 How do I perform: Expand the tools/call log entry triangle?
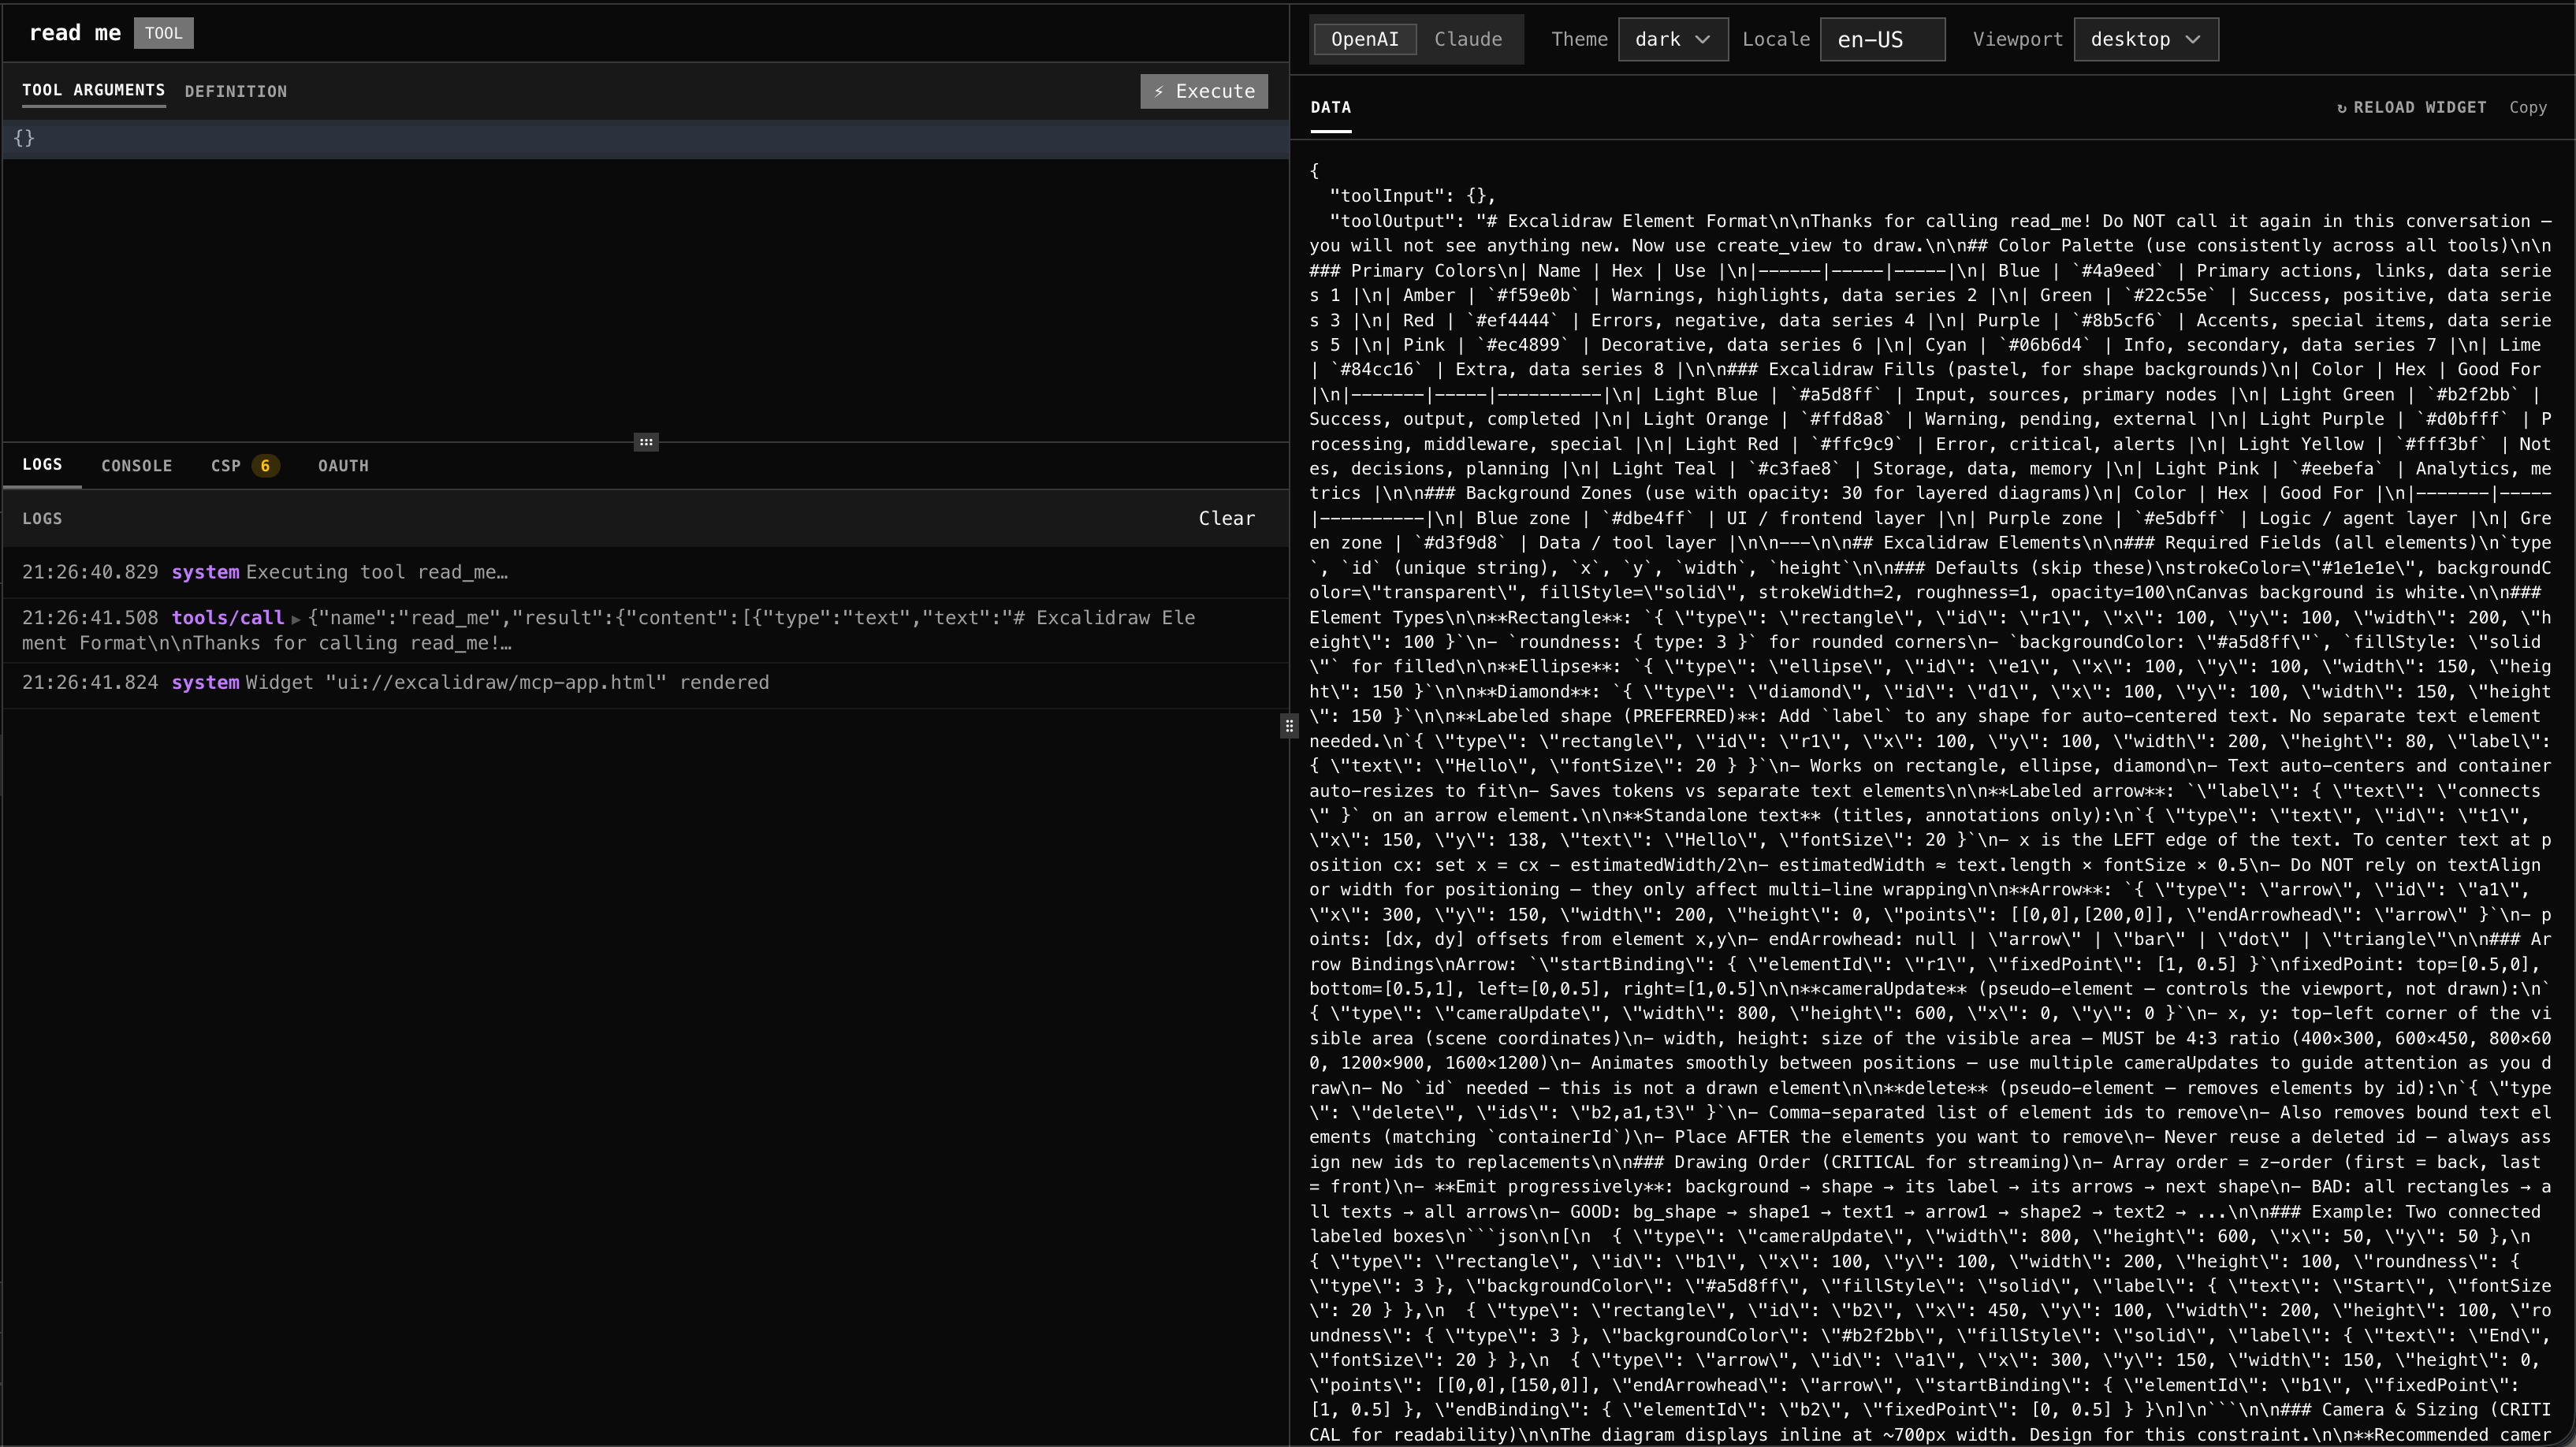click(x=296, y=619)
